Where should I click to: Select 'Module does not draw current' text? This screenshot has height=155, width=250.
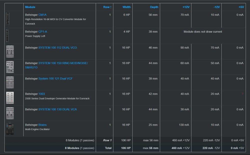point(203,32)
